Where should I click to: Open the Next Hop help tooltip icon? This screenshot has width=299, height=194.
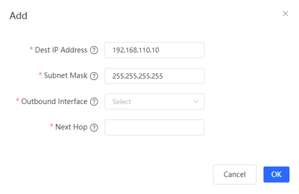tap(94, 127)
